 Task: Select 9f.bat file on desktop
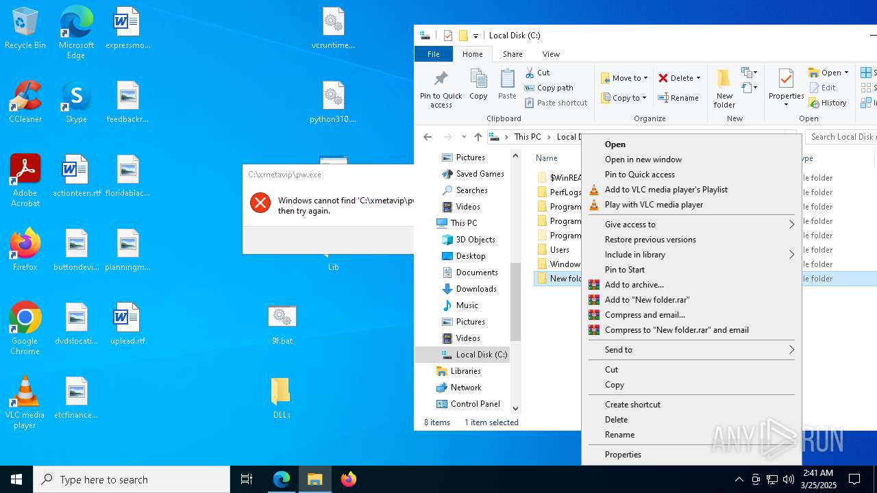(282, 324)
